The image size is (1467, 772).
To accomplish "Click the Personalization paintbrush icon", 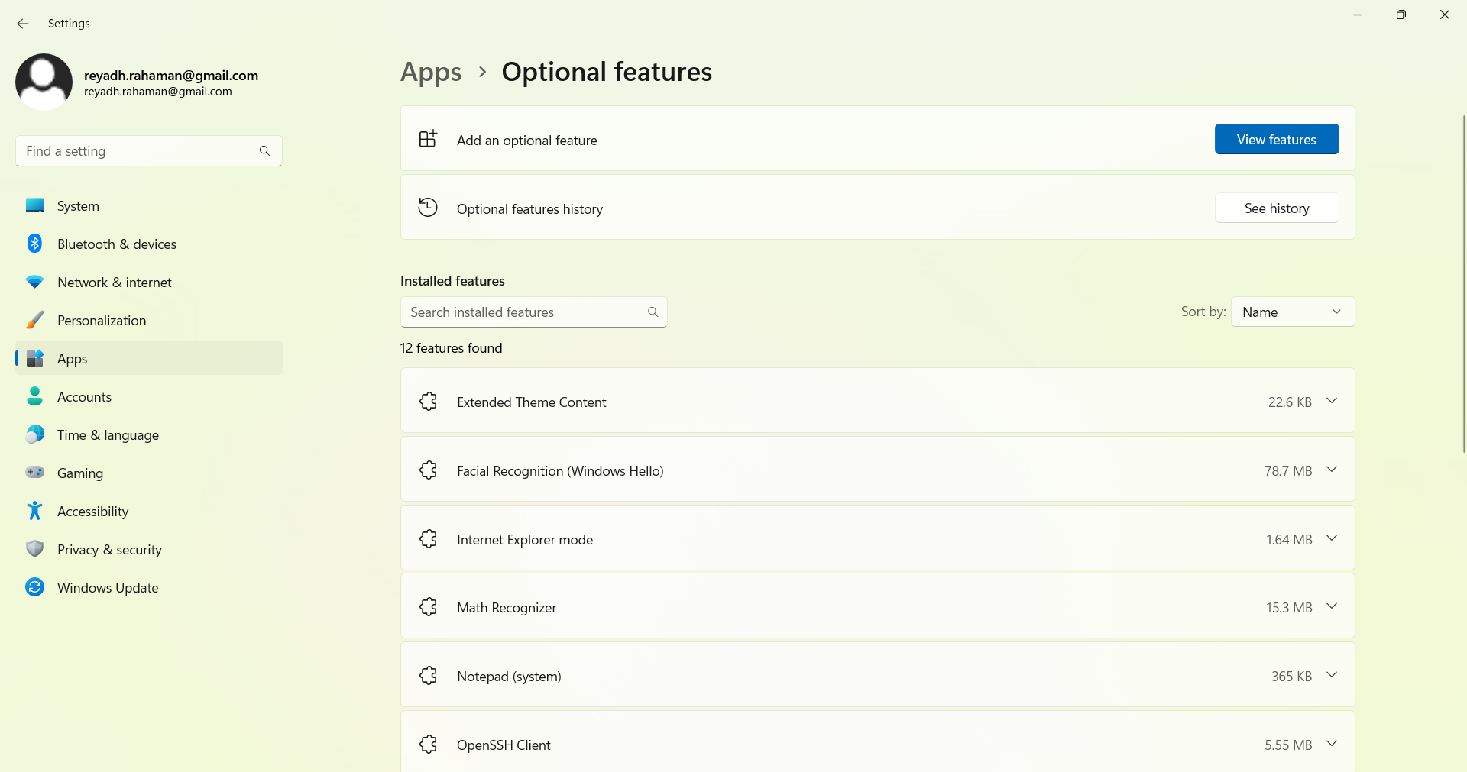I will click(x=34, y=320).
